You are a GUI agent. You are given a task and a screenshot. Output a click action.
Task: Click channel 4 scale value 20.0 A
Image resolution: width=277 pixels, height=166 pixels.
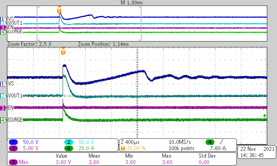coord(86,148)
